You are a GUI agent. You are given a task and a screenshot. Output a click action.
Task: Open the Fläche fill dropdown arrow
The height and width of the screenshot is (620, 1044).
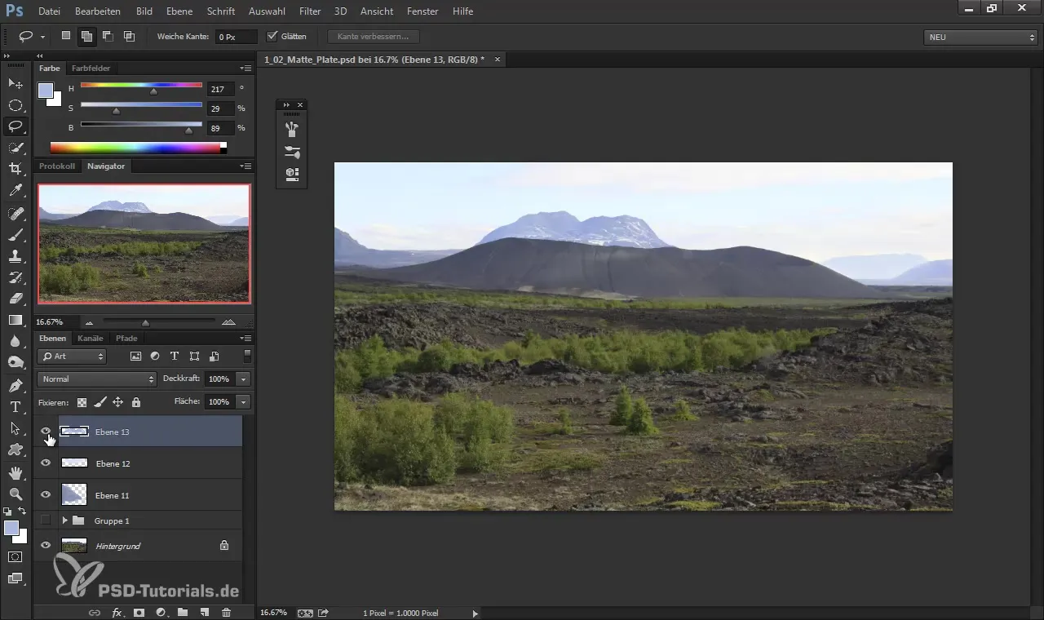243,402
